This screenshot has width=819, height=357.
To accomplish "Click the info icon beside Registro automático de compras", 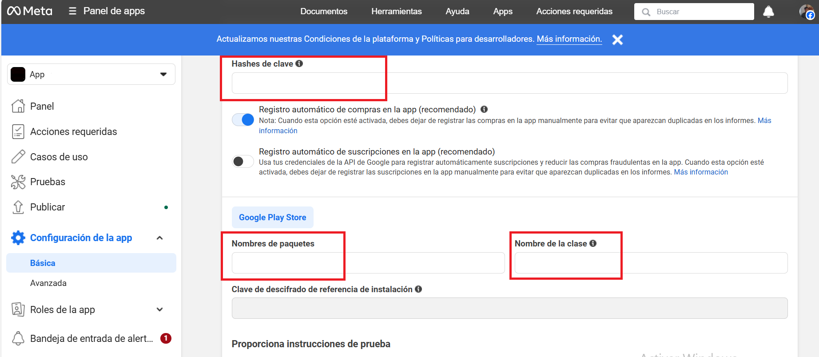I will [484, 109].
